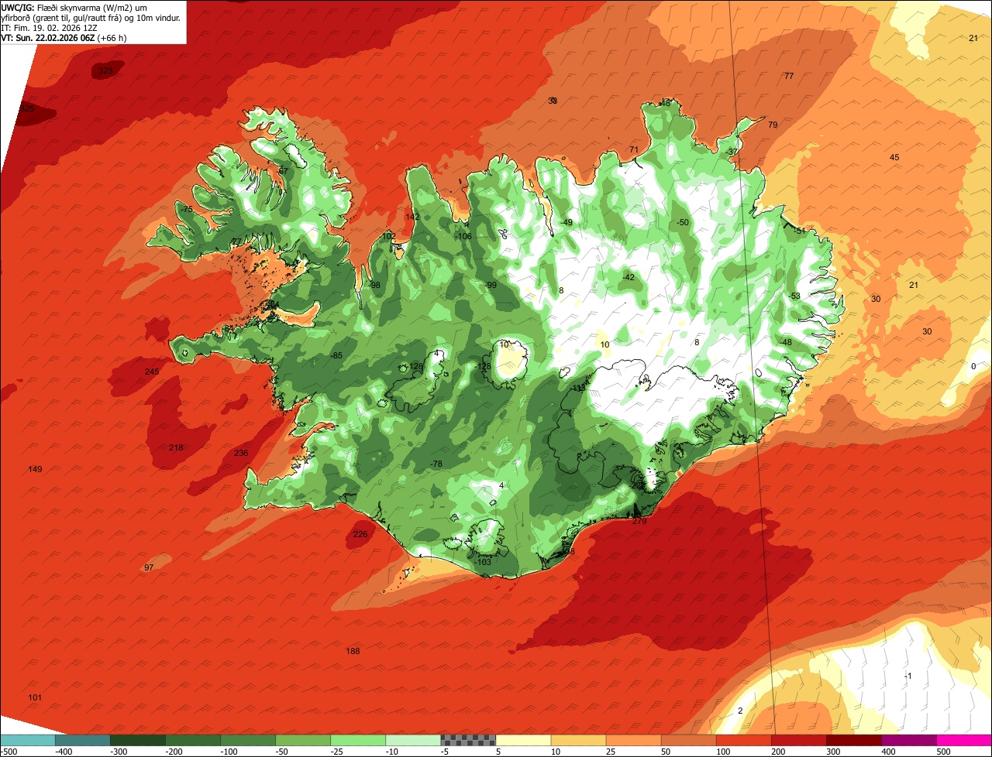Click the map value 323
This screenshot has width=992, height=757.
(105, 70)
